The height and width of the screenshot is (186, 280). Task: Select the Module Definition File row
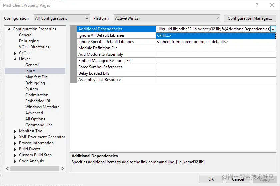116,48
